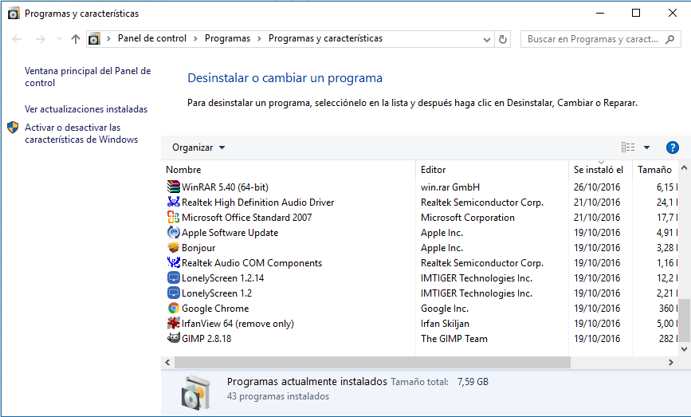Click the Microsoft Office Standard 2007 icon

174,217
